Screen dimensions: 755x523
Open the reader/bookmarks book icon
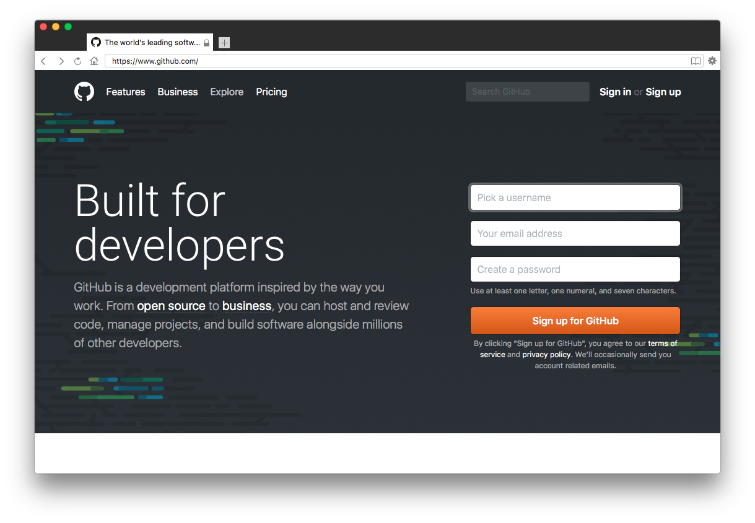click(x=696, y=61)
